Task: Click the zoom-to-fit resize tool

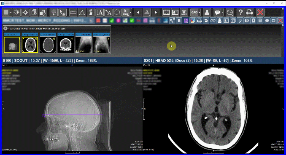Action: [x=43, y=12]
